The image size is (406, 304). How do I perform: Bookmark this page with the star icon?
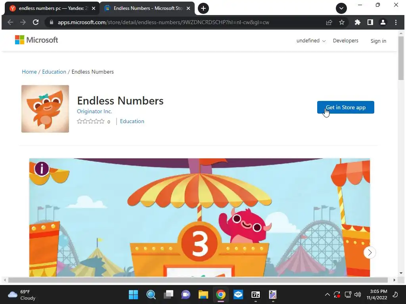coord(342,23)
